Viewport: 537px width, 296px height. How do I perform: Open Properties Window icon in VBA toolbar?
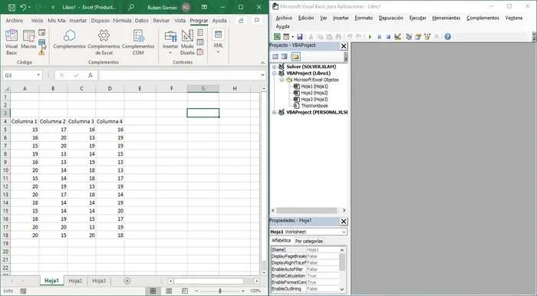(x=418, y=37)
